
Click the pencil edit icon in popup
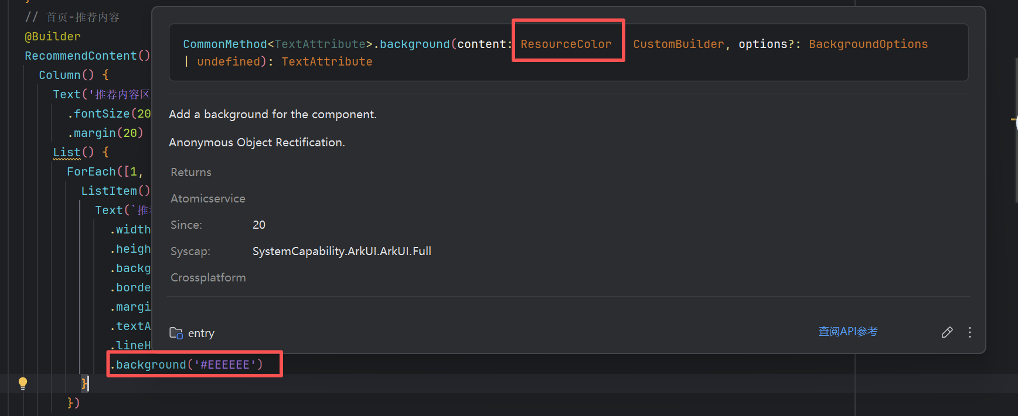(946, 332)
